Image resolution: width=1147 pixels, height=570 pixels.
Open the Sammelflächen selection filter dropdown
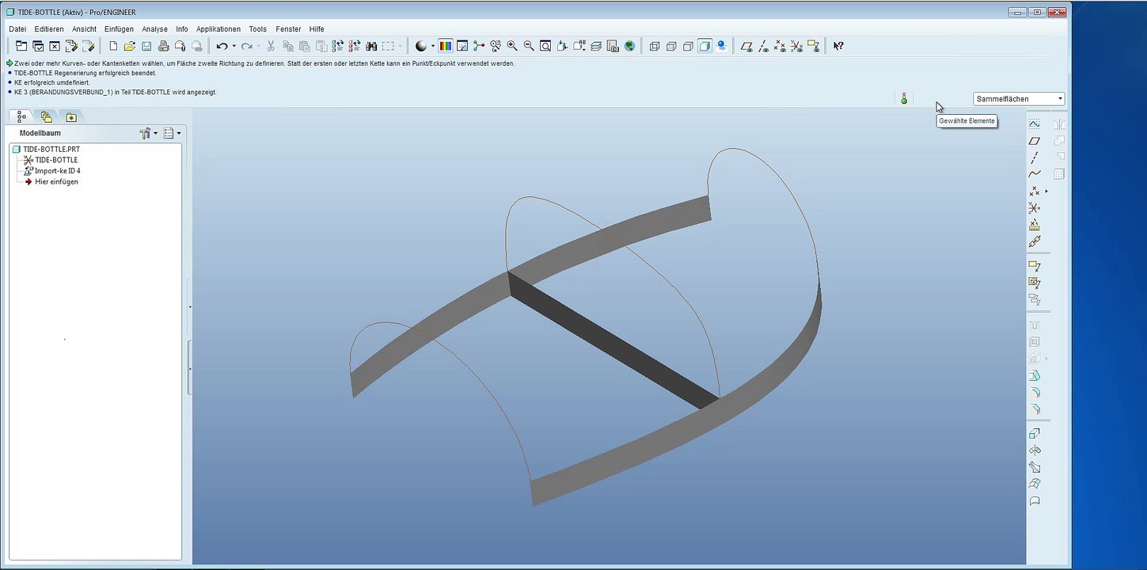1019,99
